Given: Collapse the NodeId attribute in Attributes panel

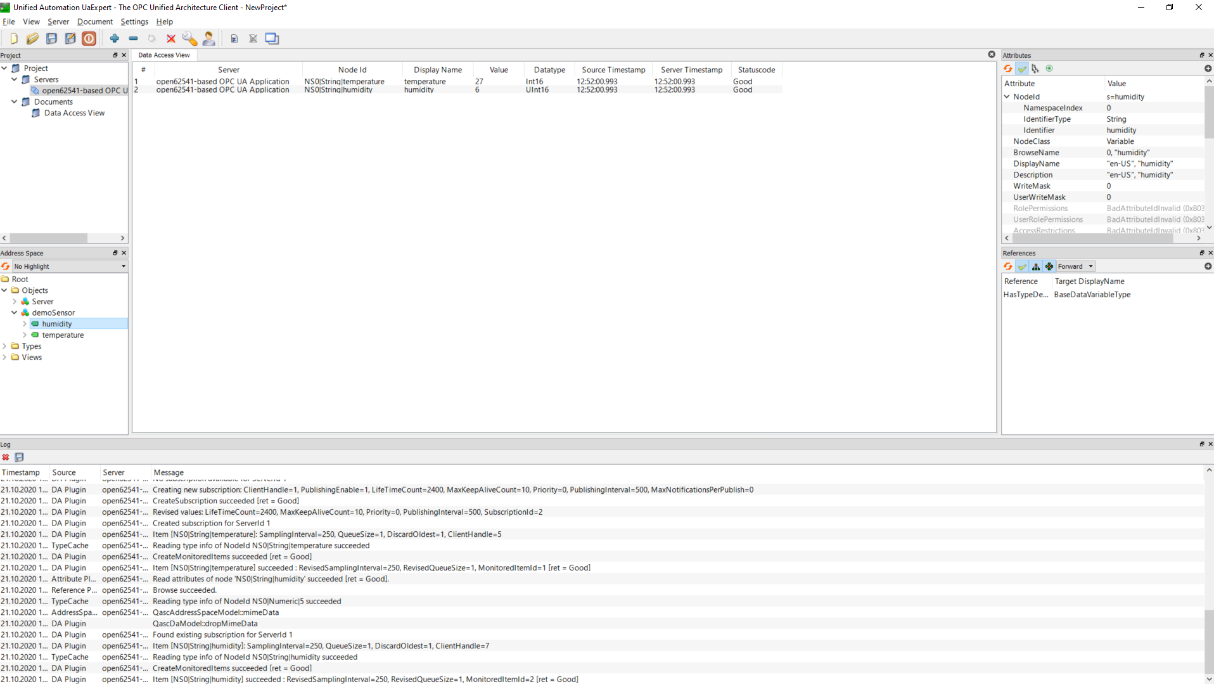Looking at the screenshot, I should [1007, 96].
